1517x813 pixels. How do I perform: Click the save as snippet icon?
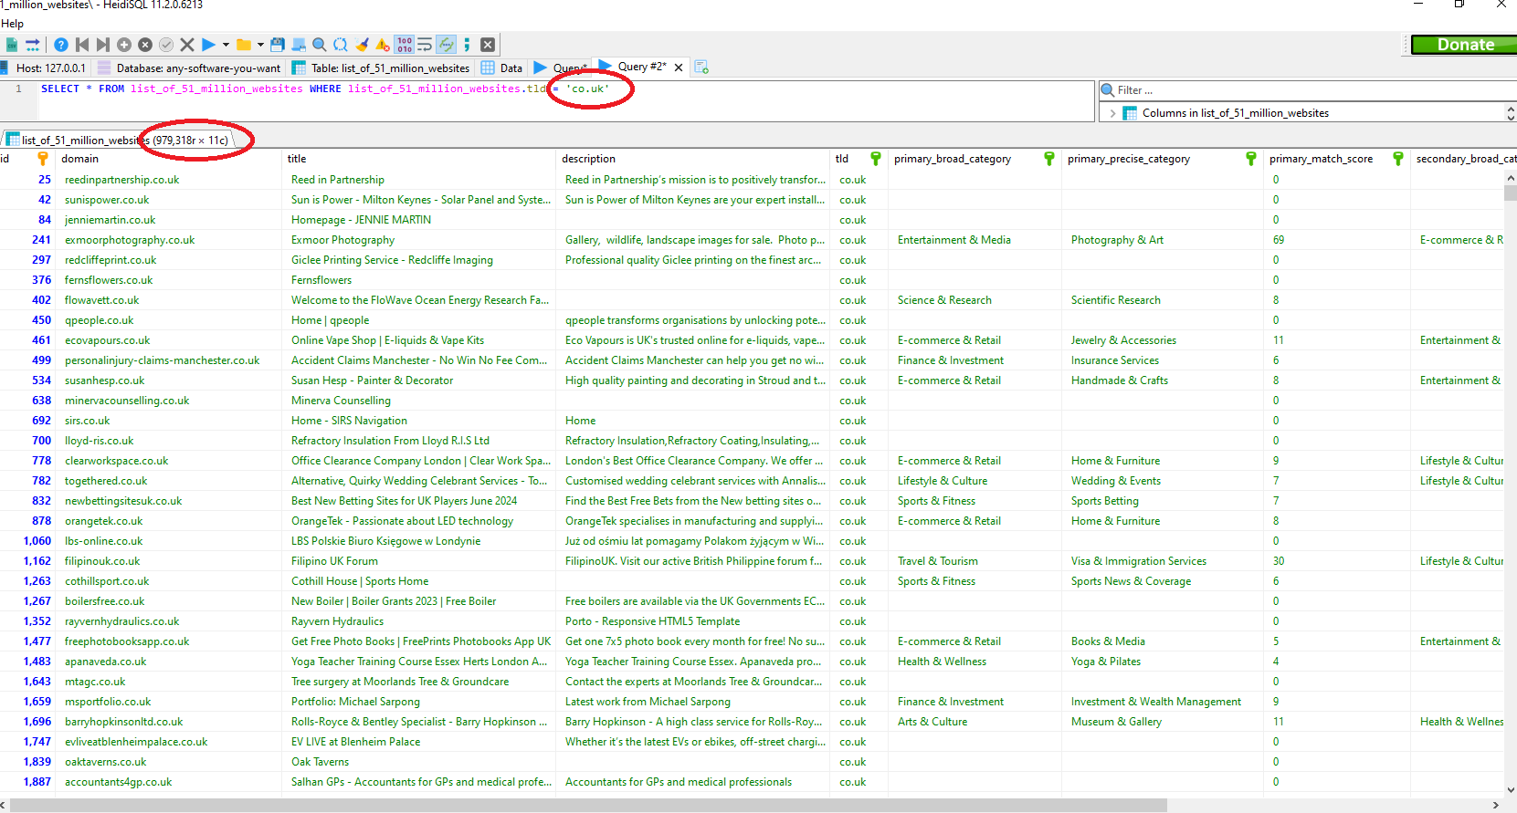[x=299, y=45]
